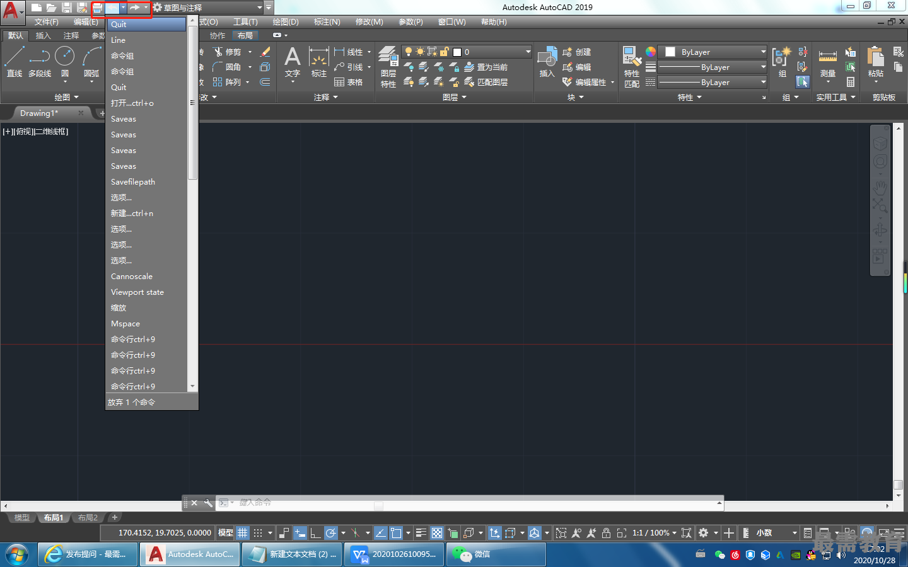The width and height of the screenshot is (908, 567).
Task: Toggle ortho mode in status bar
Action: coord(315,533)
